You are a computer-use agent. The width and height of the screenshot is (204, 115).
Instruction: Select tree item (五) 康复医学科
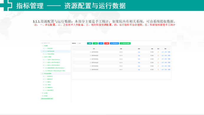coord(49,87)
